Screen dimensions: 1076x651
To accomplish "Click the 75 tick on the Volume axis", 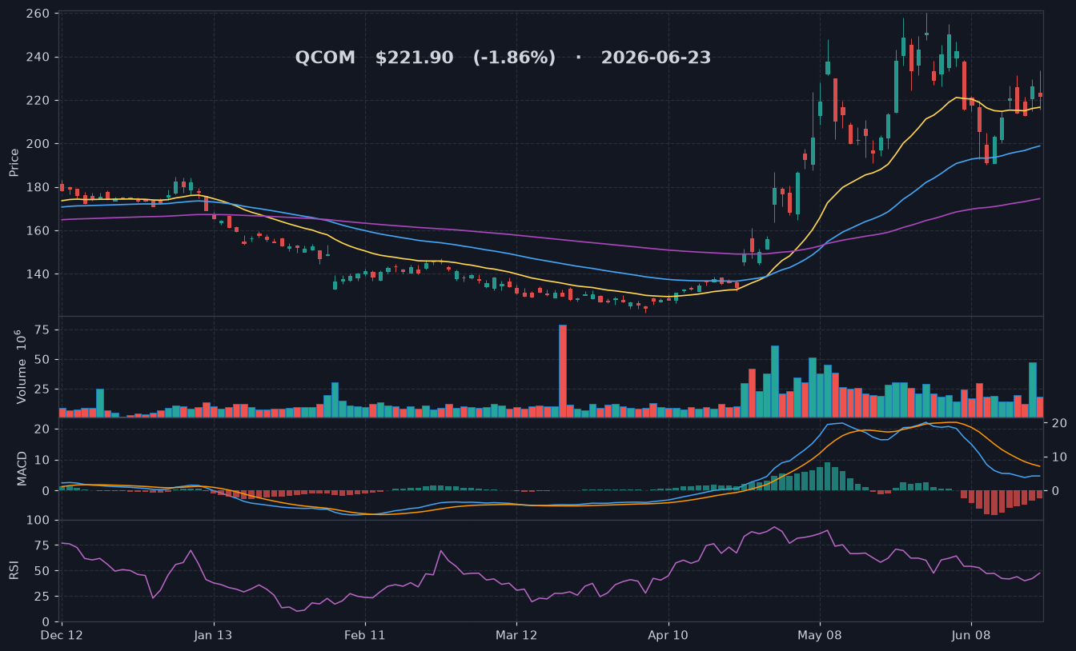I will tap(42, 329).
